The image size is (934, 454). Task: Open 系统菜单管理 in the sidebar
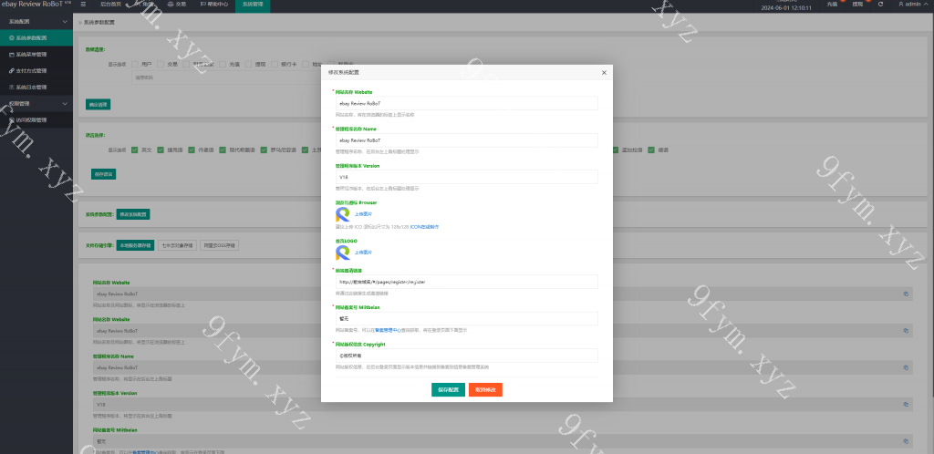36,54
